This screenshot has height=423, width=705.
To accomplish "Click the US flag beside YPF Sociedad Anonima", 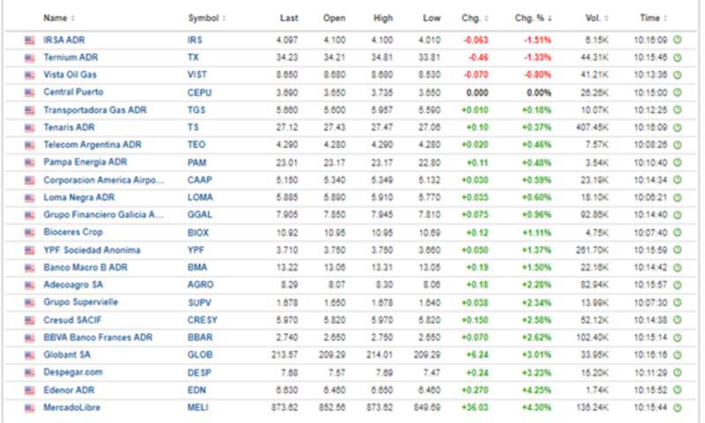I will [x=29, y=250].
